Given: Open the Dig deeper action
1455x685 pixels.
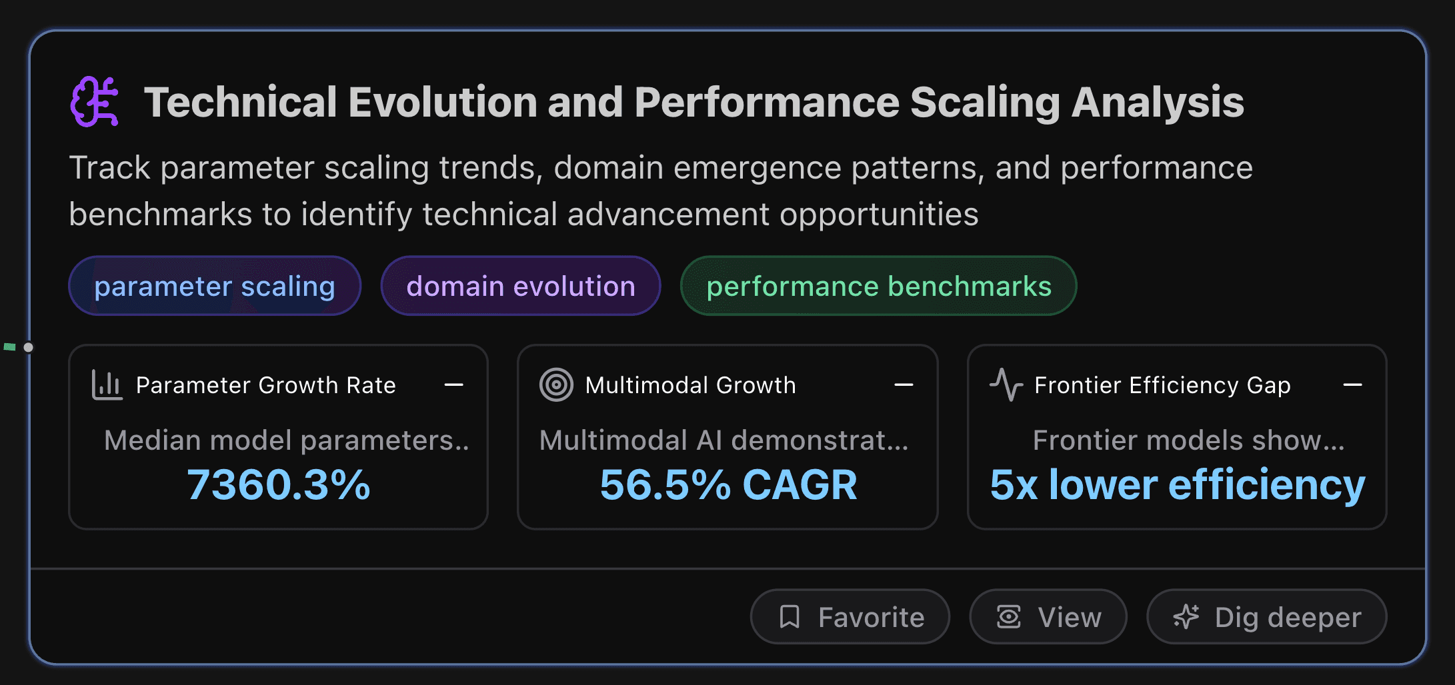Looking at the screenshot, I should point(1266,616).
